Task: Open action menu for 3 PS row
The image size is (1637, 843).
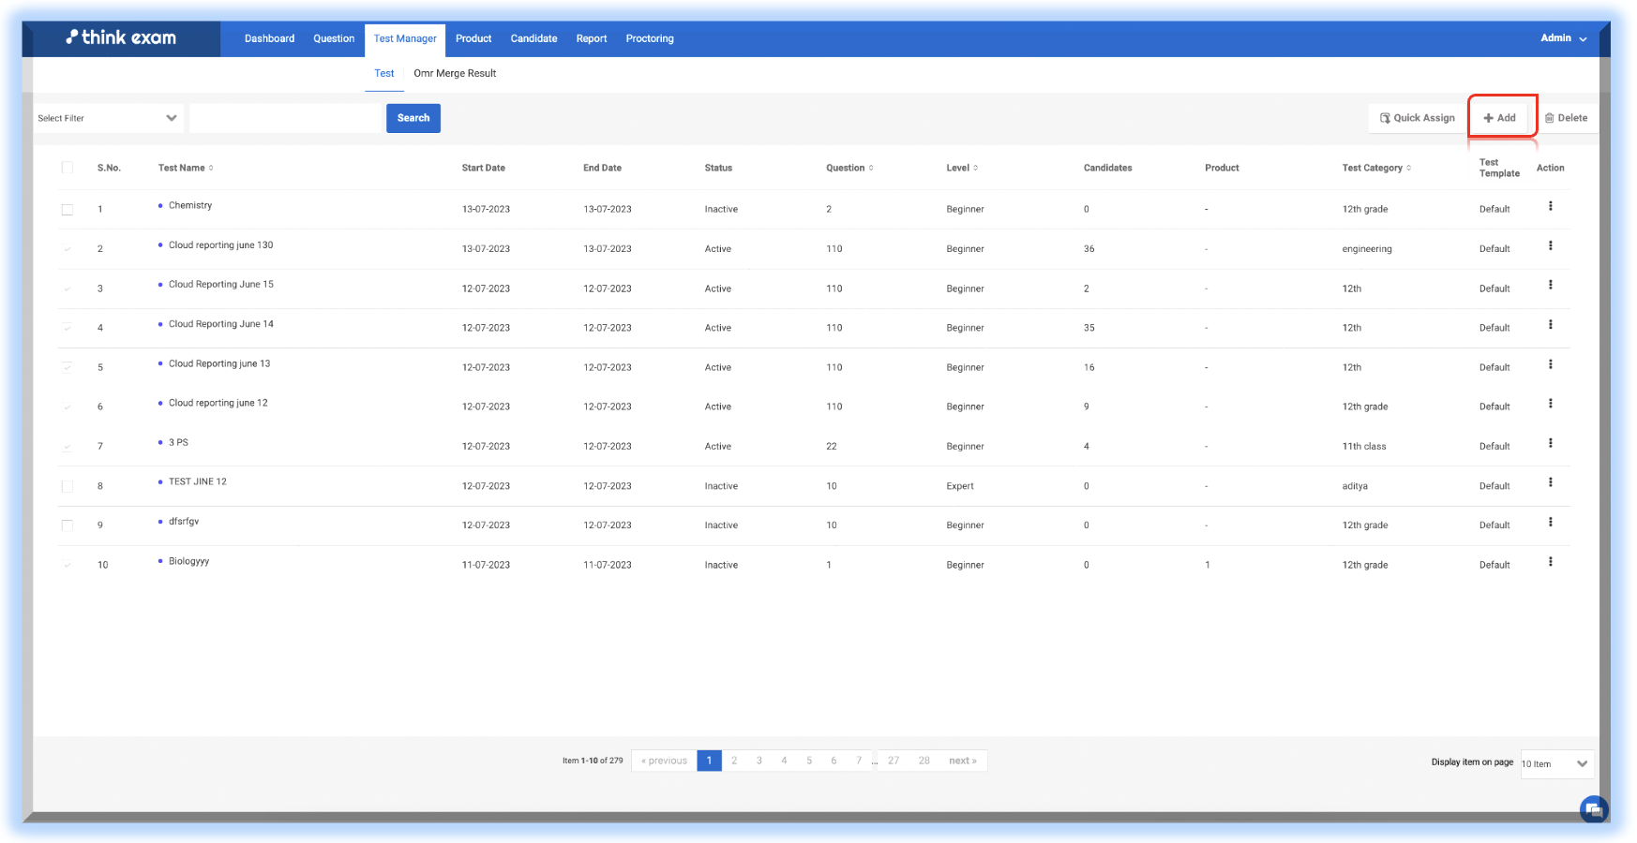Action: [1550, 443]
